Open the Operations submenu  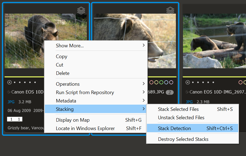pos(96,84)
